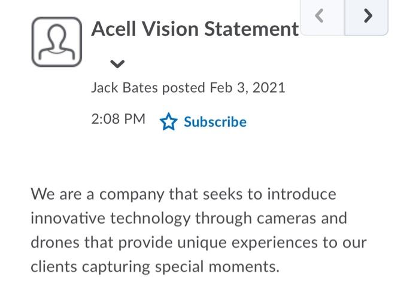419x291 pixels.
Task: Subscribe to this thread via Subscribe link
Action: coord(215,122)
